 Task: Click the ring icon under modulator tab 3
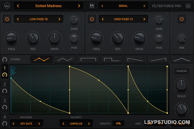pyautogui.click(x=5, y=107)
